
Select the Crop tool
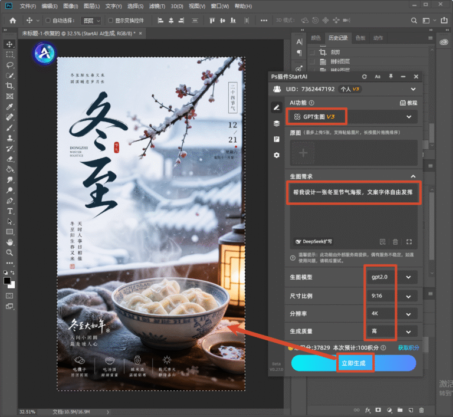coord(9,86)
